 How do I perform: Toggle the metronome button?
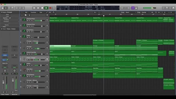pyautogui.click(x=136, y=8)
